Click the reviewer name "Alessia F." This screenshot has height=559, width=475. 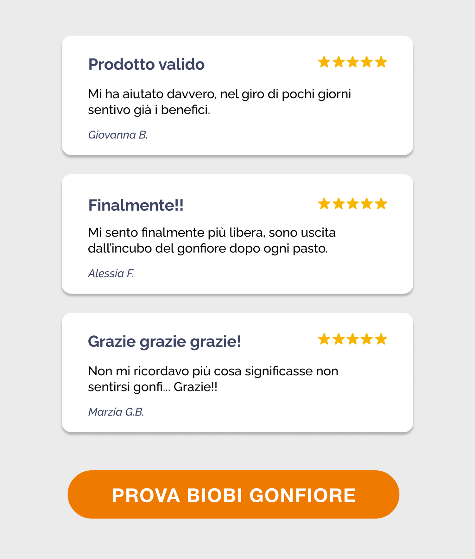click(111, 273)
